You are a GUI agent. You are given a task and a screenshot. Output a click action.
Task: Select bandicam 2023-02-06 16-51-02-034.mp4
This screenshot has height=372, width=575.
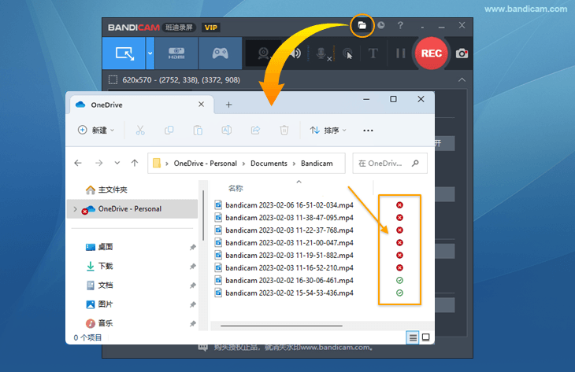tap(284, 205)
